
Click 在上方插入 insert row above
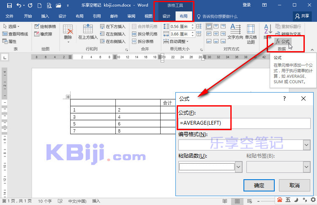point(88,32)
